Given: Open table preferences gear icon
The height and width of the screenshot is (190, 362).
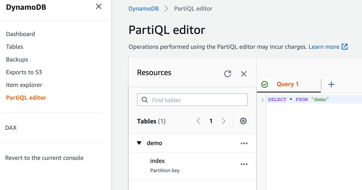Looking at the screenshot, I should click(243, 121).
